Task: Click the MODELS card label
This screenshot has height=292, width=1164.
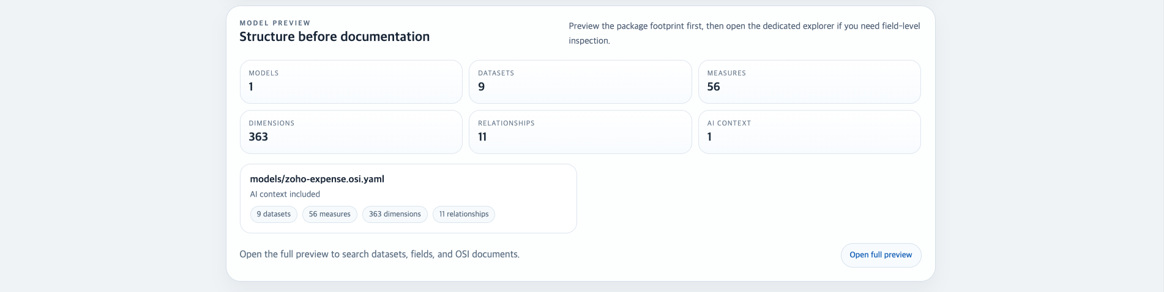Action: click(x=264, y=73)
